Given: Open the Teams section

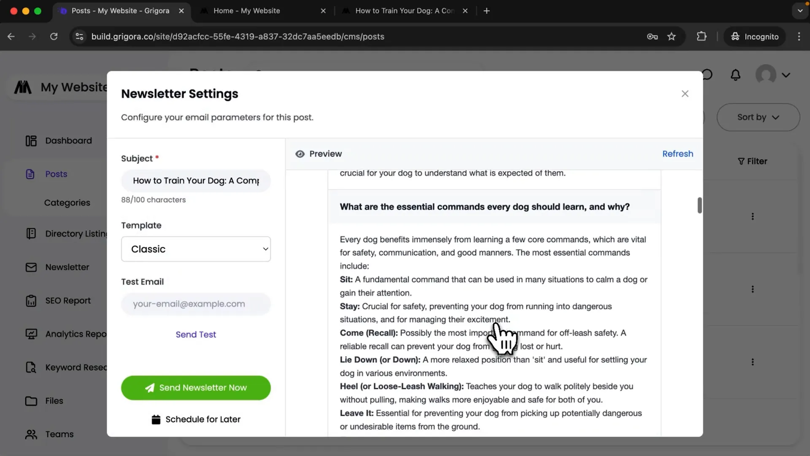Looking at the screenshot, I should pos(59,434).
